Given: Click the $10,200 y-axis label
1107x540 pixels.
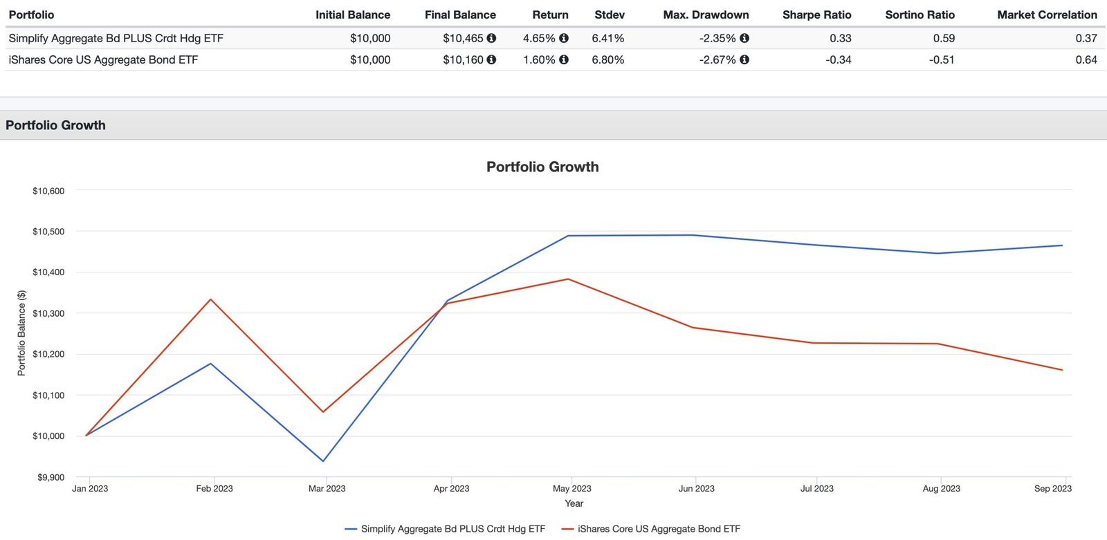Looking at the screenshot, I should [48, 354].
